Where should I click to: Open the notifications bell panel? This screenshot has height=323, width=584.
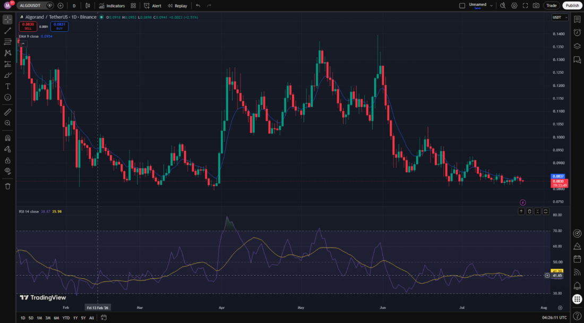click(x=577, y=286)
